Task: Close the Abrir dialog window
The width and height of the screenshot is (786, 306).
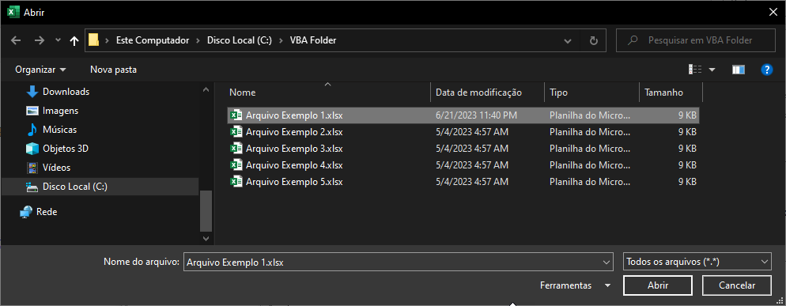Action: pyautogui.click(x=773, y=12)
